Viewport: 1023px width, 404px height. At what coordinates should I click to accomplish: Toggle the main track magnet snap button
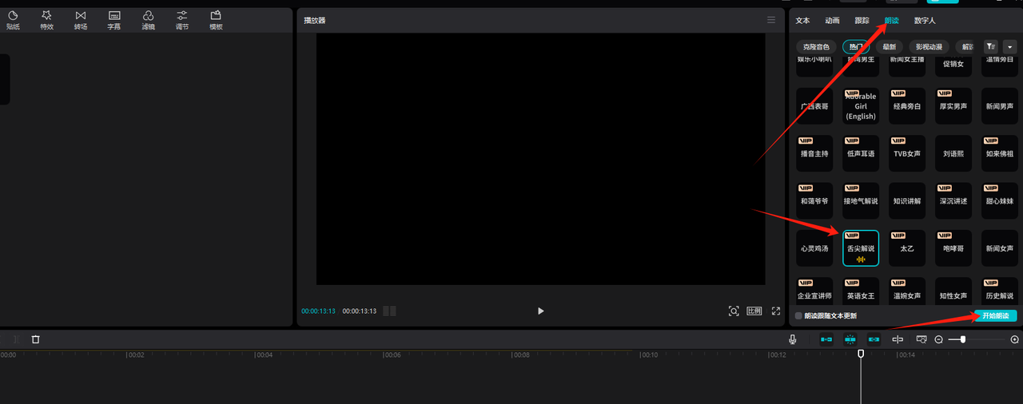tap(826, 339)
